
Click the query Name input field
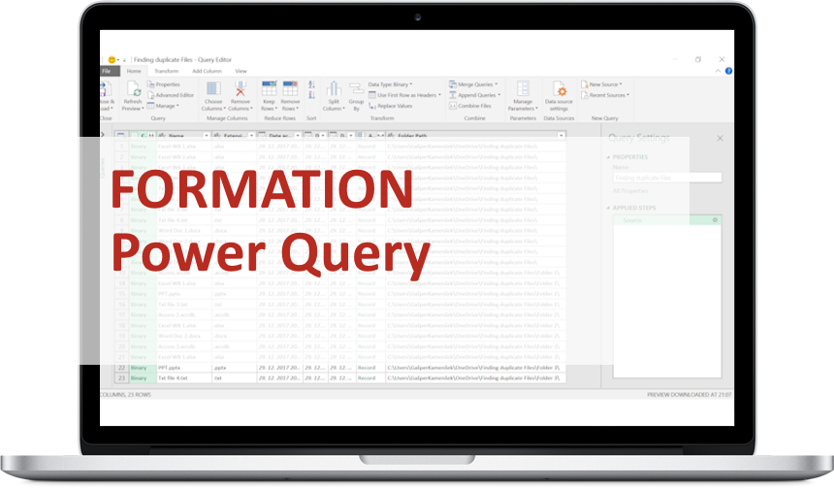click(x=667, y=178)
